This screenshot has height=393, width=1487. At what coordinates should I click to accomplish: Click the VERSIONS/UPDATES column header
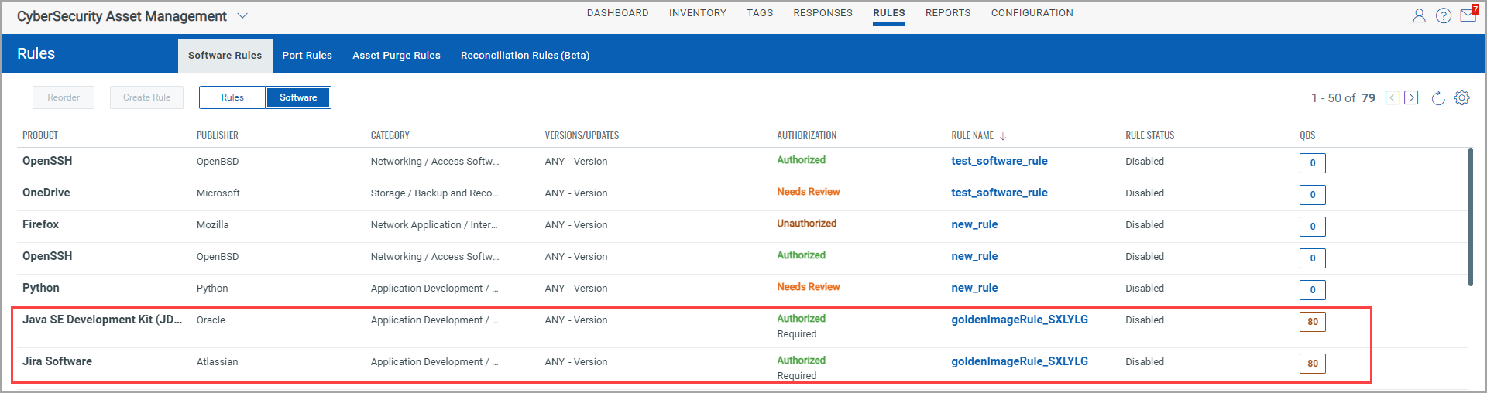coord(582,135)
